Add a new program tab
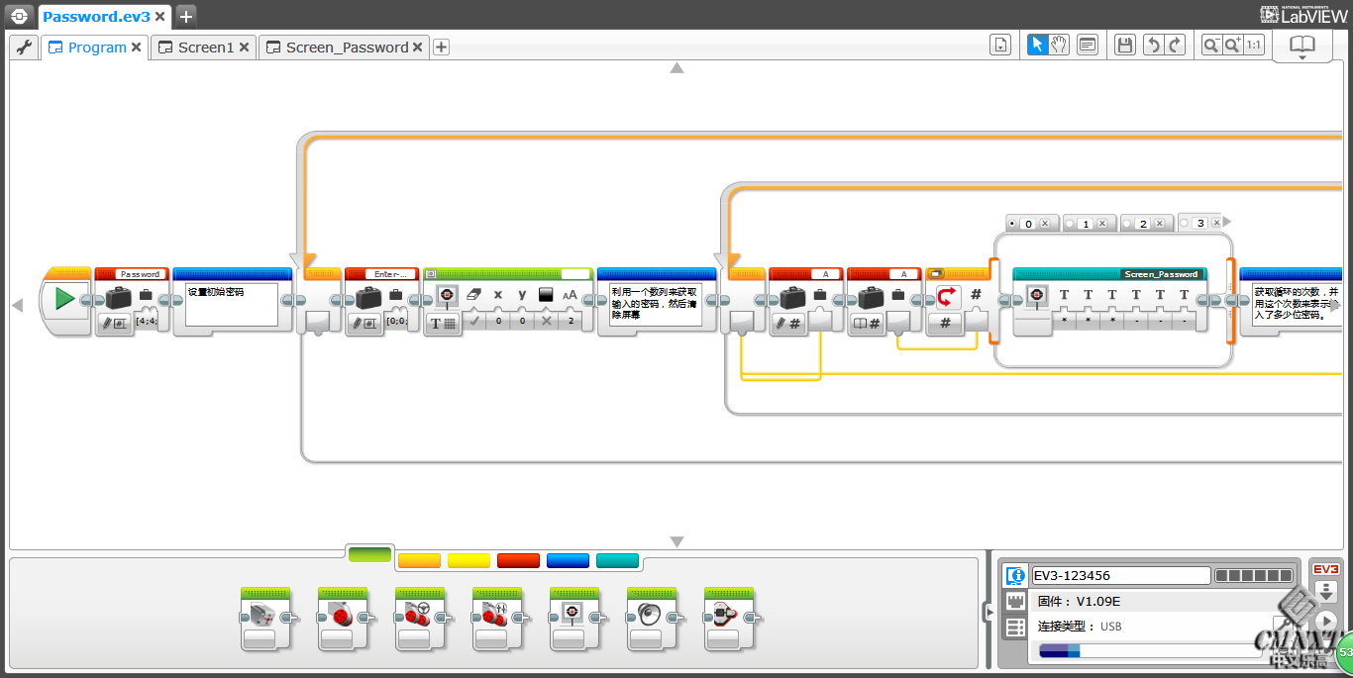1353x678 pixels. pos(442,48)
